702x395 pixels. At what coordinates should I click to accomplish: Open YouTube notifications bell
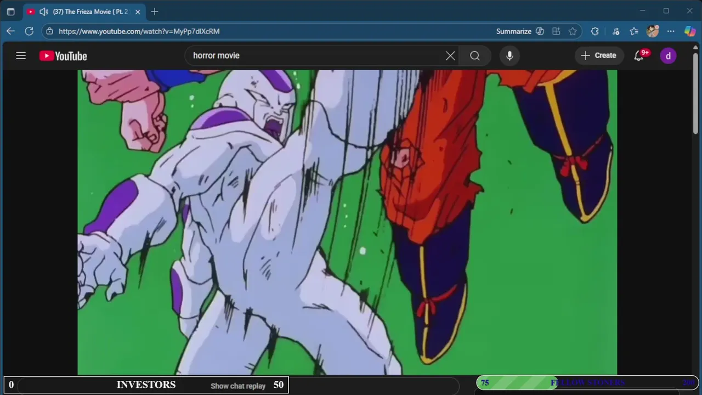(x=639, y=55)
